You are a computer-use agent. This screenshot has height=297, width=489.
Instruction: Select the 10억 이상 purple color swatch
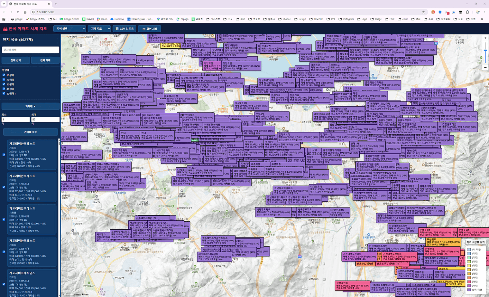pos(469,290)
